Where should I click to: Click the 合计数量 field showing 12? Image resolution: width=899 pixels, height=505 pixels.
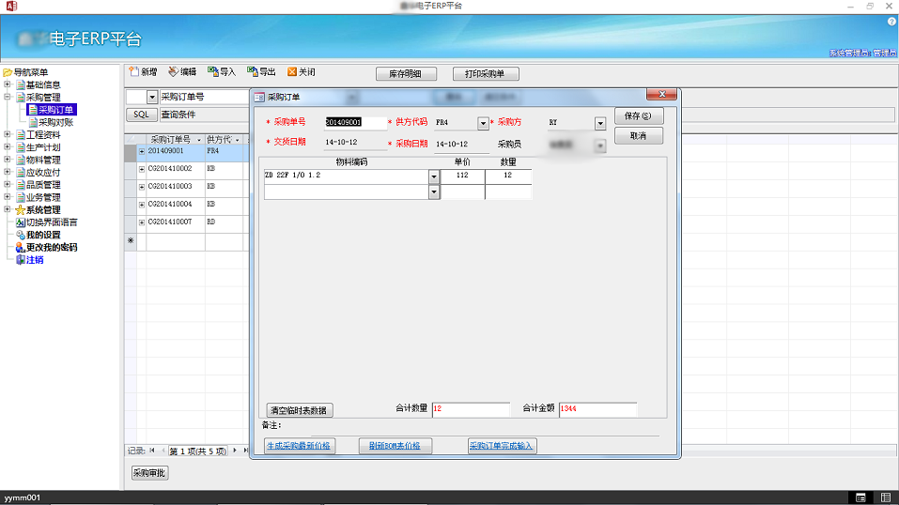tap(471, 409)
